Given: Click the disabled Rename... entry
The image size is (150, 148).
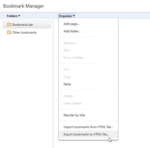Looking at the screenshot, I should click(88, 43).
